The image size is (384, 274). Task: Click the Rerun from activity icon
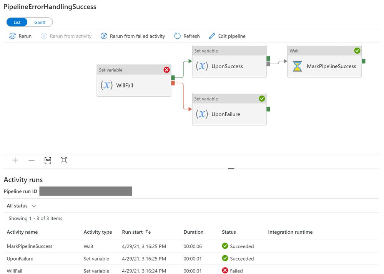pos(43,36)
